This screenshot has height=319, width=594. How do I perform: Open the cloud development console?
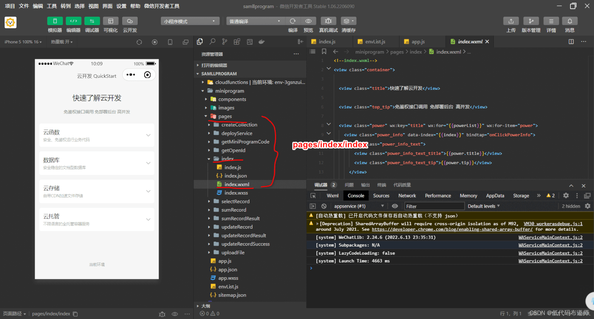(130, 21)
